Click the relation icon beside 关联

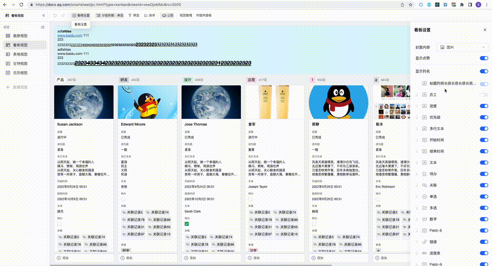(424, 185)
